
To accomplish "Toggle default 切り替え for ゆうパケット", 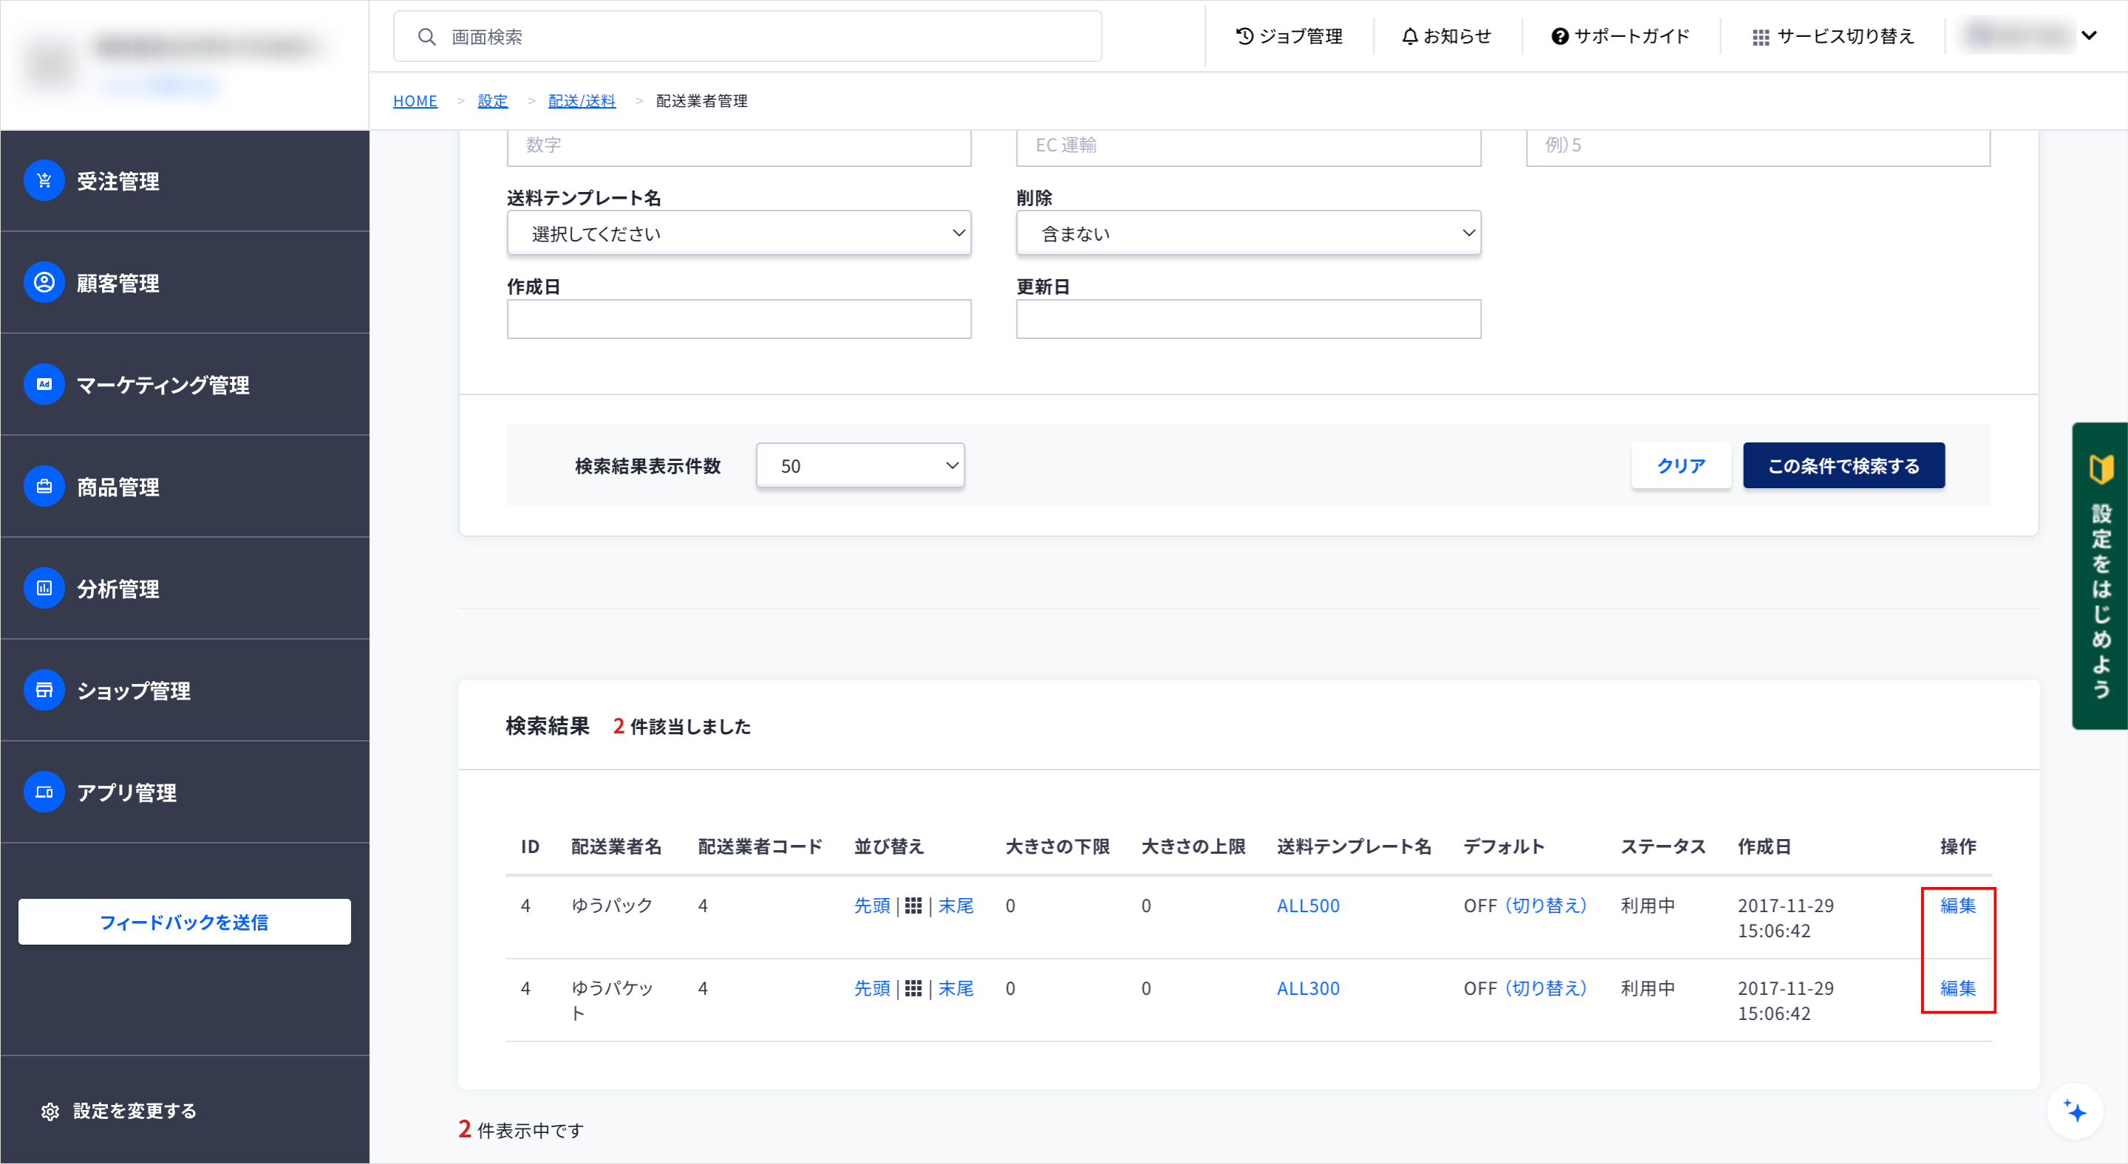I will (1545, 988).
